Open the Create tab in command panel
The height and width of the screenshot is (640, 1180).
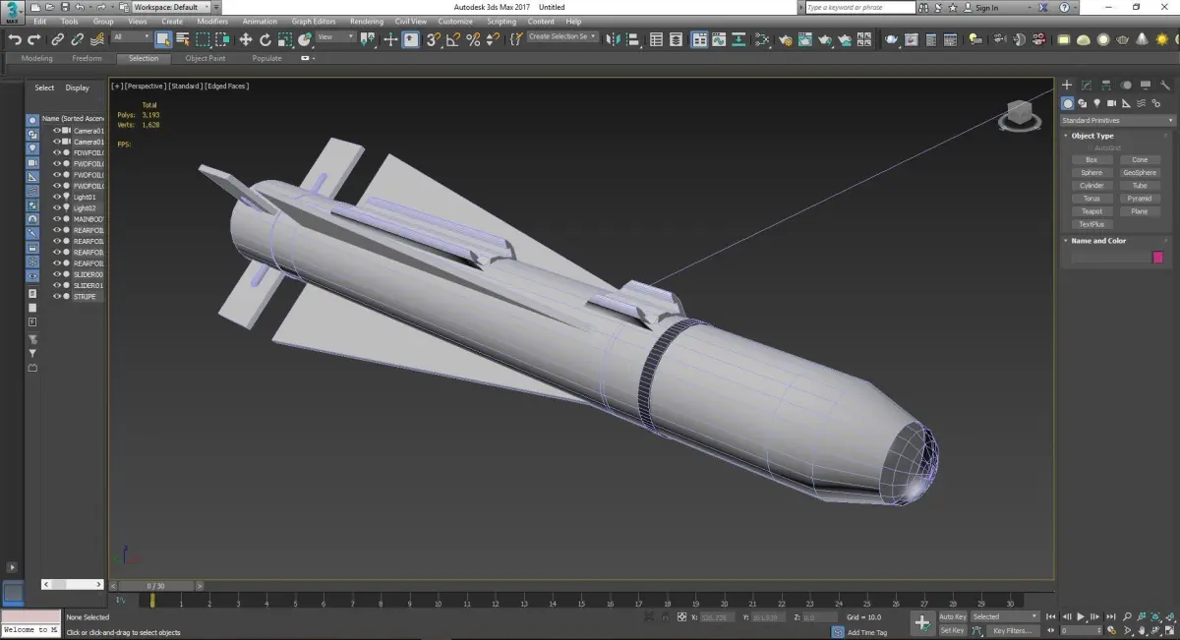[x=1067, y=86]
